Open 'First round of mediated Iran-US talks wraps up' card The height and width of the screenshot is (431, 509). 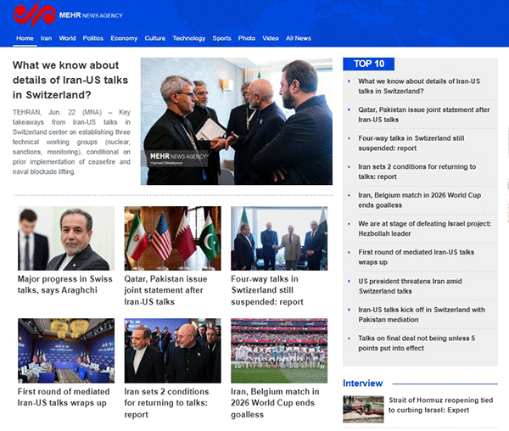pyautogui.click(x=64, y=397)
